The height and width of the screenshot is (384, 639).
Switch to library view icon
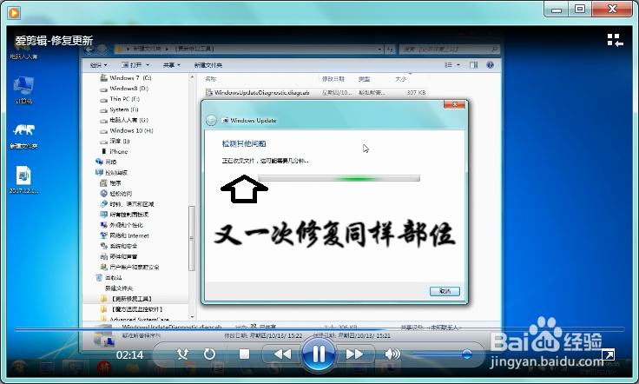tap(615, 40)
